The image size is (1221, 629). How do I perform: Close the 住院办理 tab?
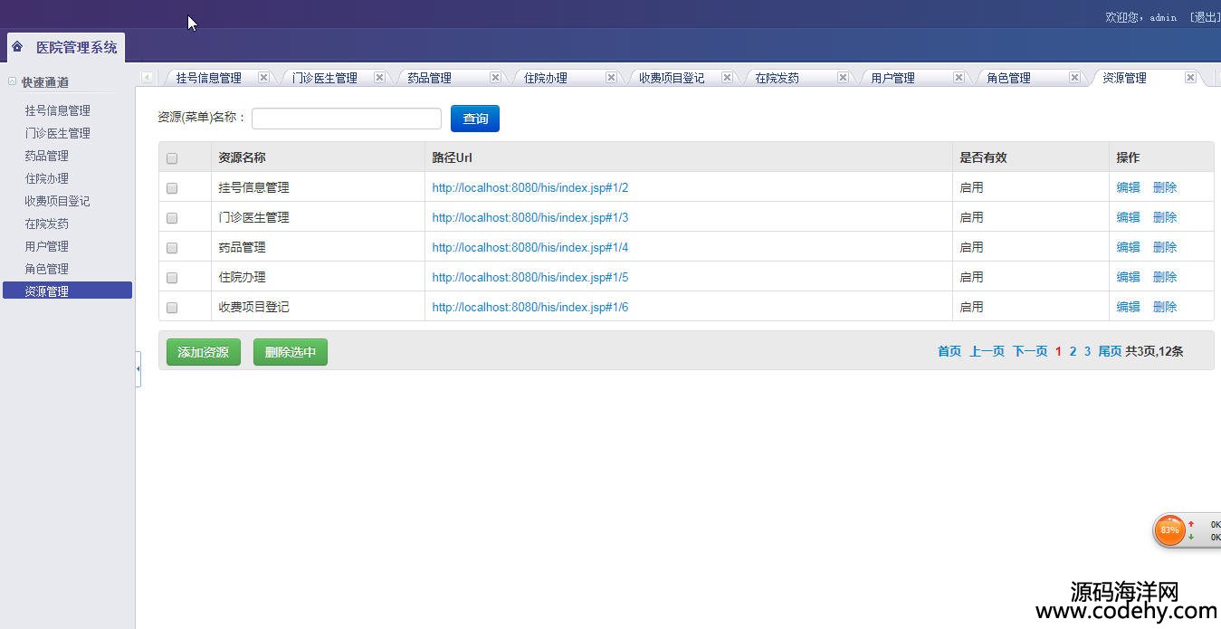point(611,78)
